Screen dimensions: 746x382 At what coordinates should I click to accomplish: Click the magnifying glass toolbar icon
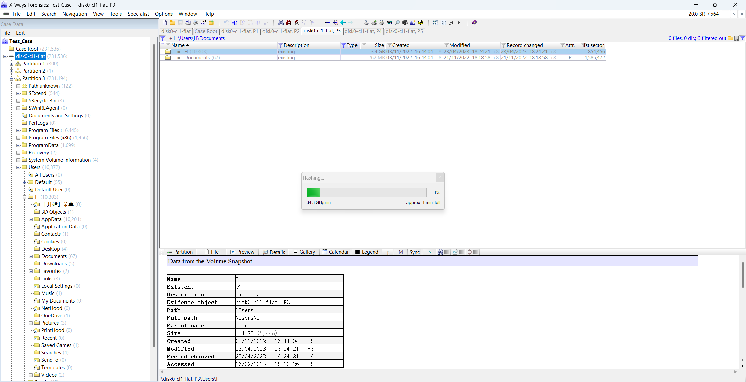tap(397, 23)
